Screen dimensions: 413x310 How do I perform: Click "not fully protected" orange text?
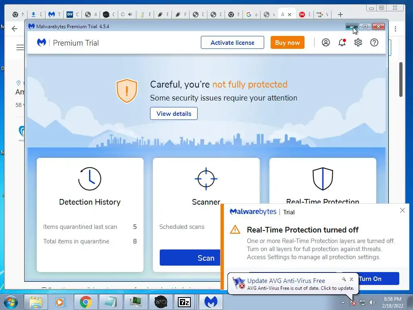coord(250,84)
